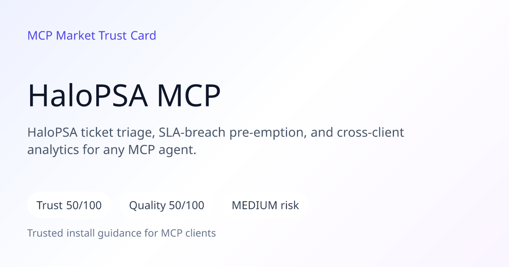Click the line analytics for any MCP agent

click(x=112, y=150)
